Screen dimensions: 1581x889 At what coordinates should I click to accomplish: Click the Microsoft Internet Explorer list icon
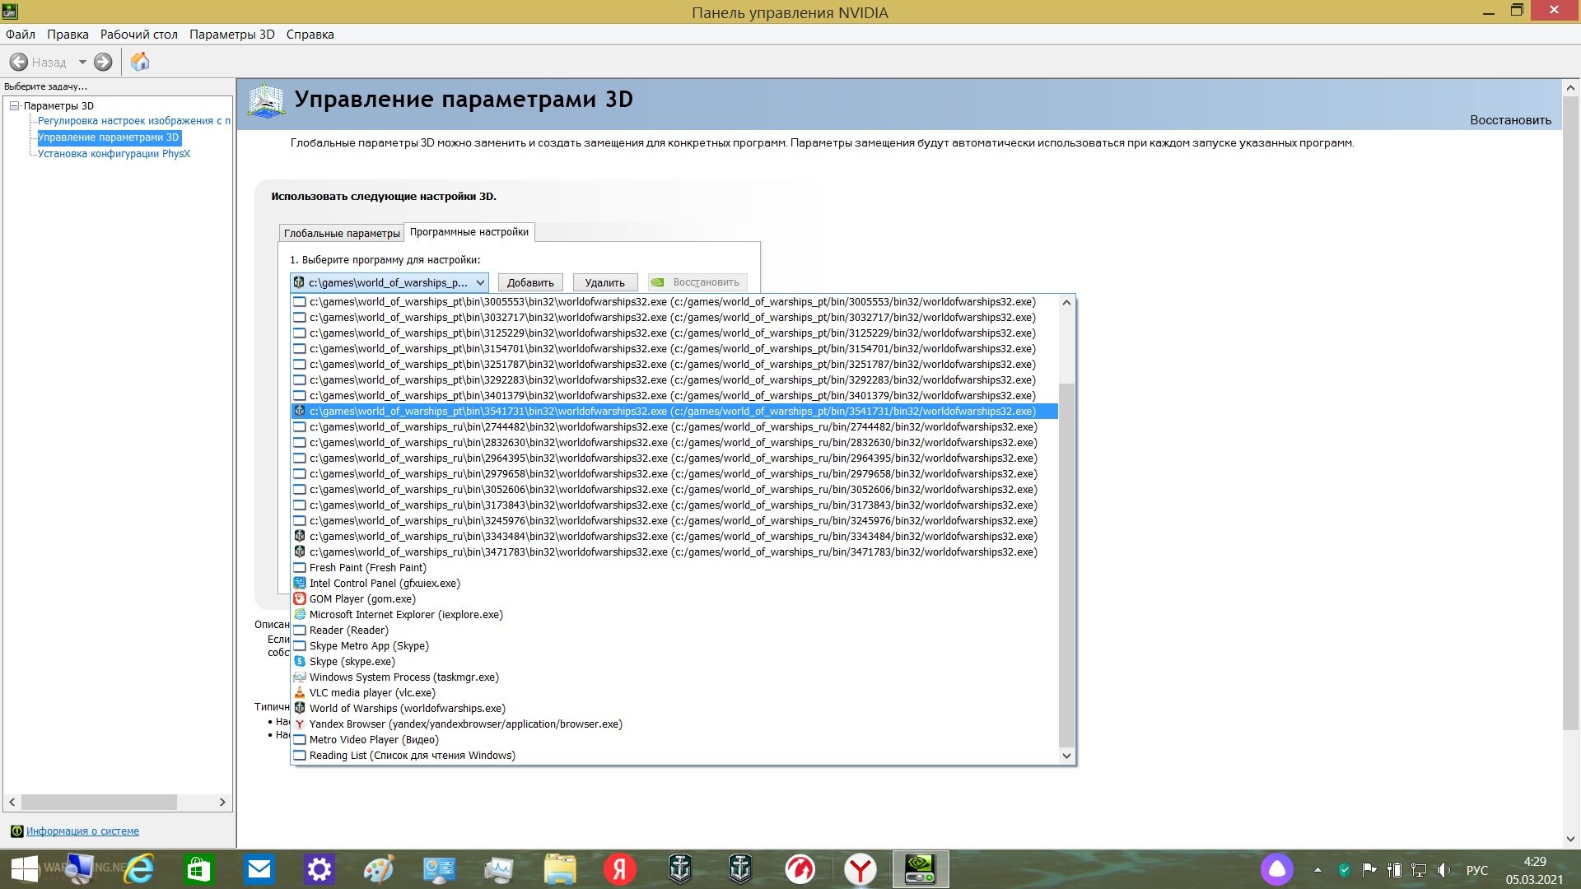click(x=300, y=614)
